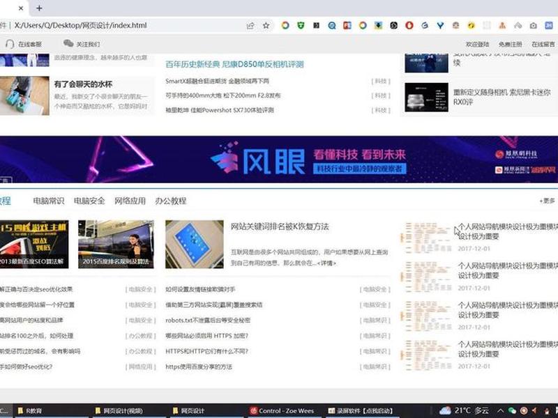
Task: Switch to Control - Zoe Wees taskbar window
Action: (x=282, y=411)
